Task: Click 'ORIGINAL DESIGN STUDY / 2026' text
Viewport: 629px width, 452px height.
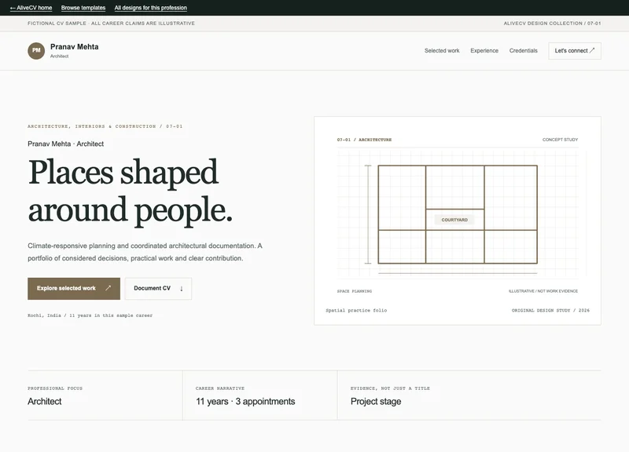Action: (550, 310)
